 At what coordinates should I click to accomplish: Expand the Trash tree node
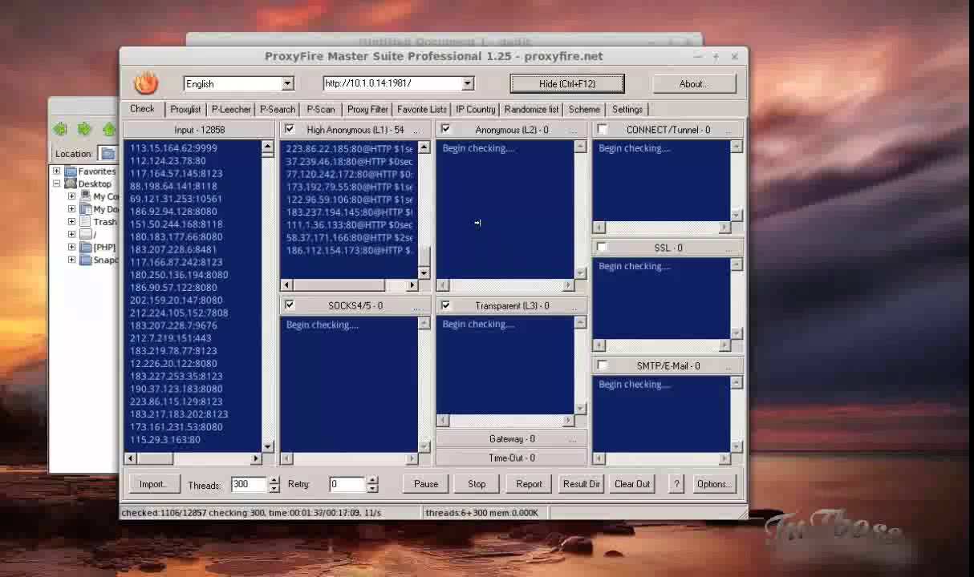pos(72,222)
